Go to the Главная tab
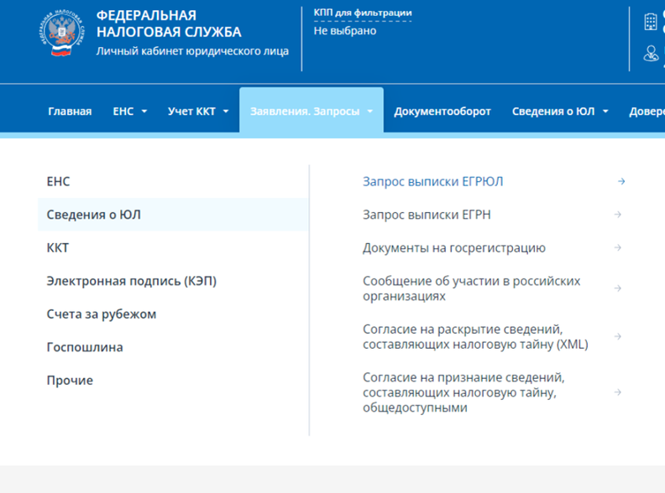The width and height of the screenshot is (665, 493). click(70, 112)
